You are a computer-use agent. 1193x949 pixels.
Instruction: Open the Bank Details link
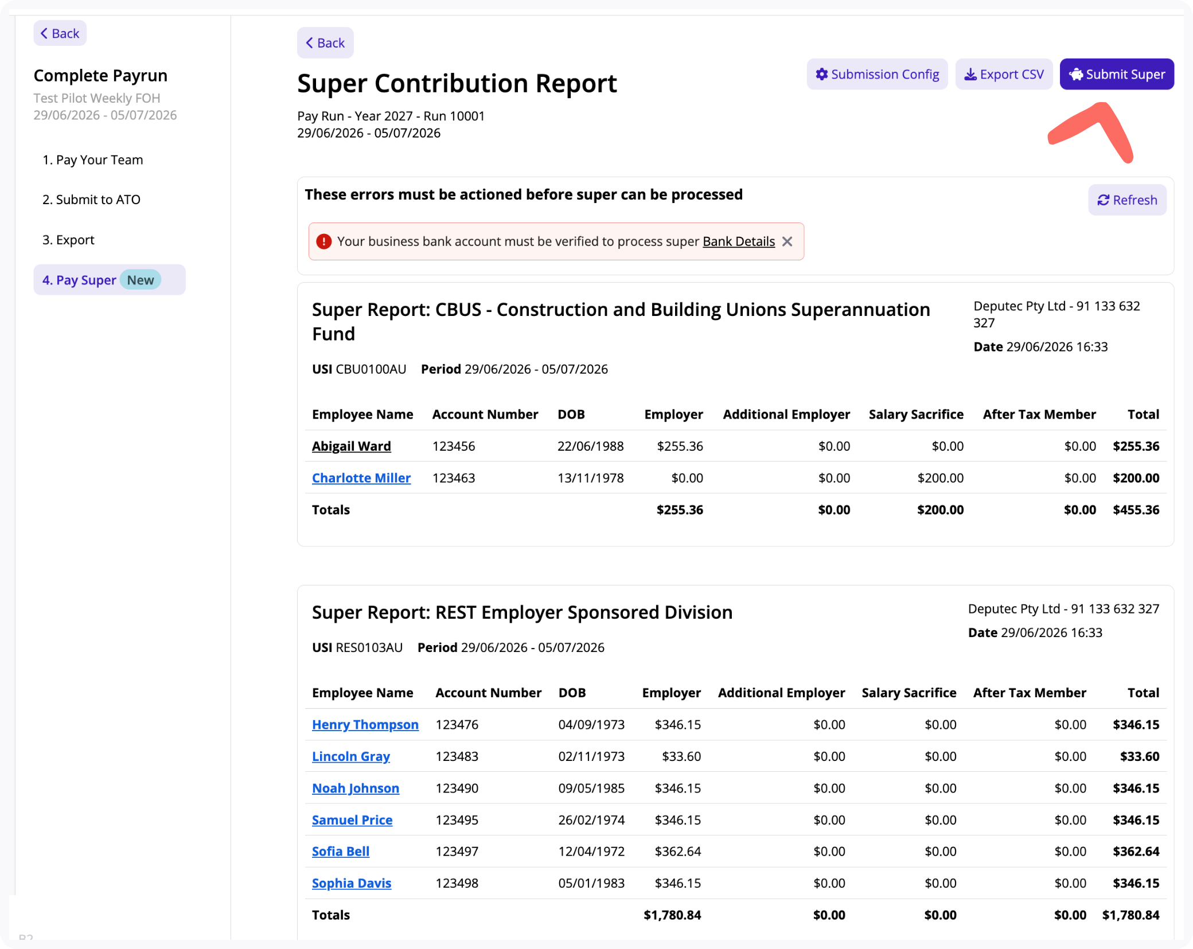pos(739,241)
